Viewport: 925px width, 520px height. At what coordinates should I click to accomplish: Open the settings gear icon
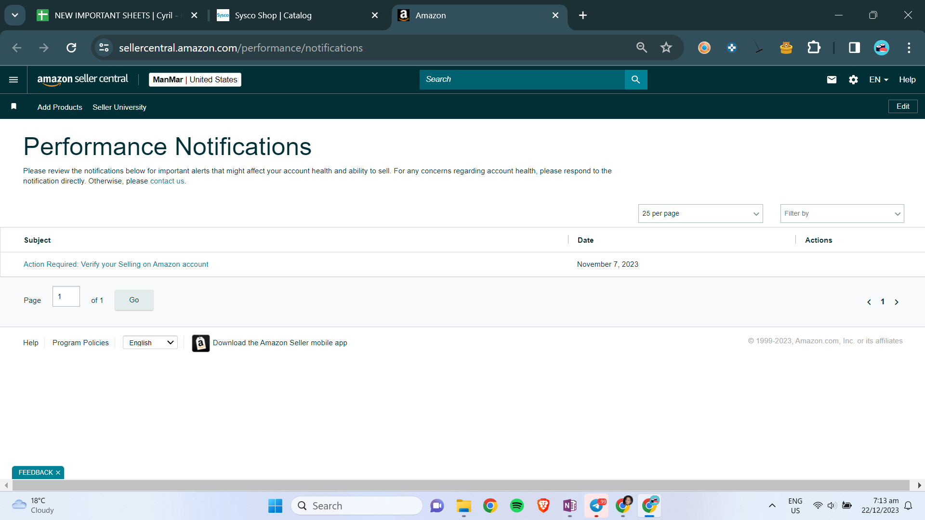pos(853,79)
